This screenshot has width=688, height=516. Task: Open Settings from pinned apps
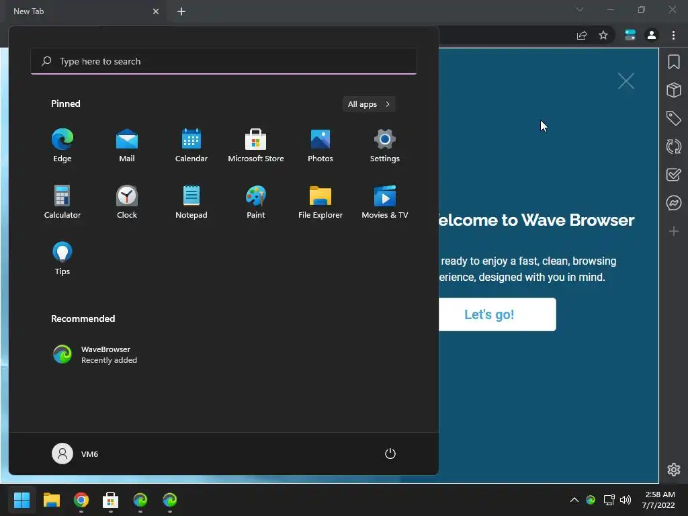[x=385, y=146]
